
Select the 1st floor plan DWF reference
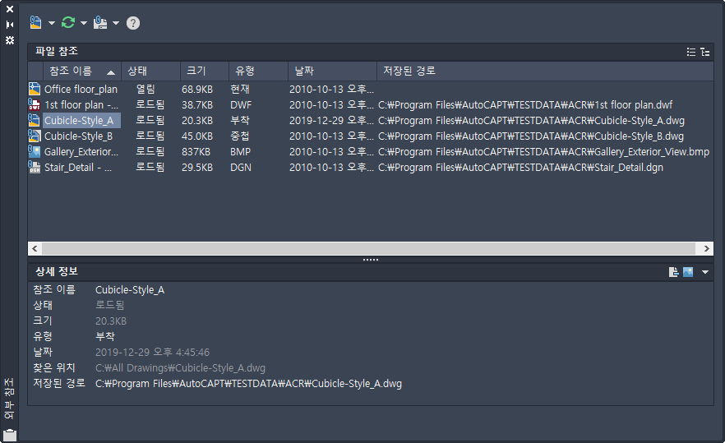coord(371,105)
